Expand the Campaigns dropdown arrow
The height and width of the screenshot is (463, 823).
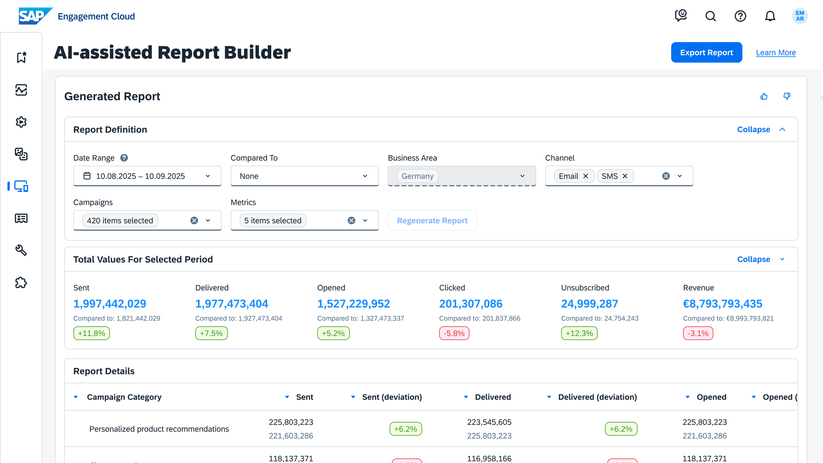208,220
